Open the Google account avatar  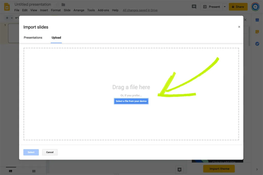255,7
